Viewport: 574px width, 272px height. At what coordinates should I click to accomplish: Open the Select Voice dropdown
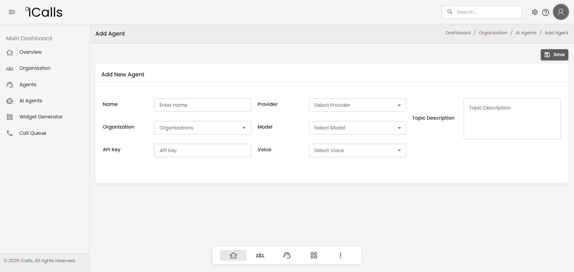coord(357,150)
